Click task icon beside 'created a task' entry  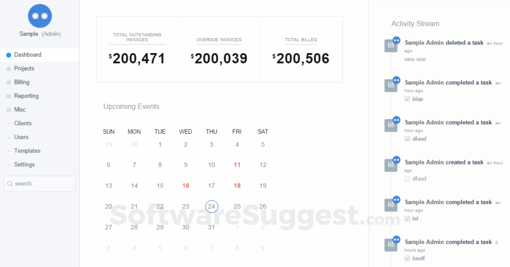(390, 165)
